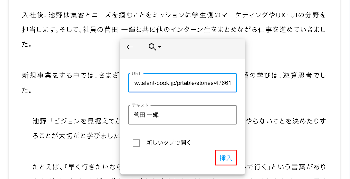Click the quote starting 池野「ビジョンを見据えて
350x179 pixels.
[76, 121]
